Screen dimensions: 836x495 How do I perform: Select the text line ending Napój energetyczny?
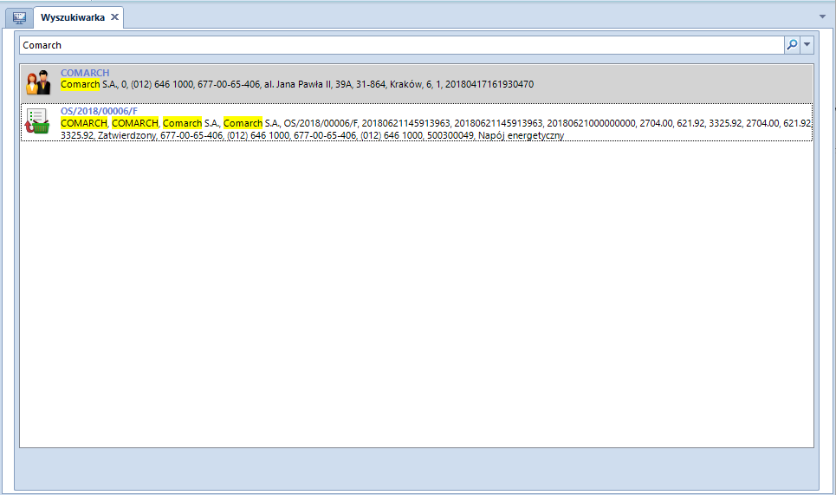coord(312,135)
